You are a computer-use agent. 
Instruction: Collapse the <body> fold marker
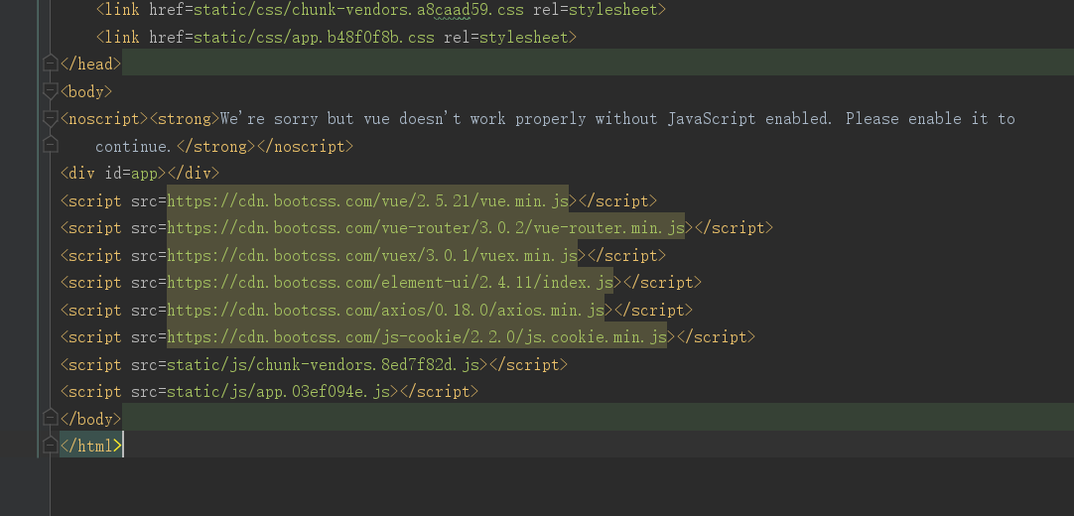pyautogui.click(x=50, y=91)
